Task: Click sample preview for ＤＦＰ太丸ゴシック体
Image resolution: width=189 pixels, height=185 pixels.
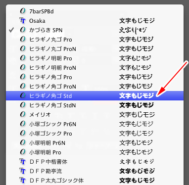Action: coord(137,181)
